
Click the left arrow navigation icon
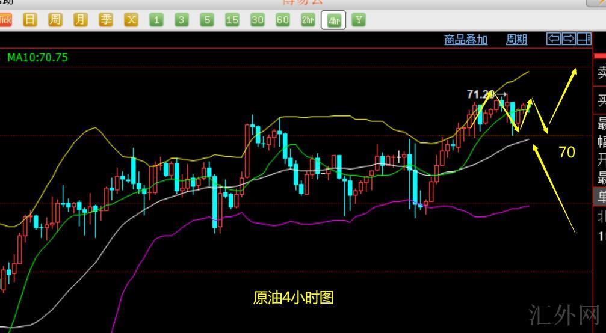[553, 39]
